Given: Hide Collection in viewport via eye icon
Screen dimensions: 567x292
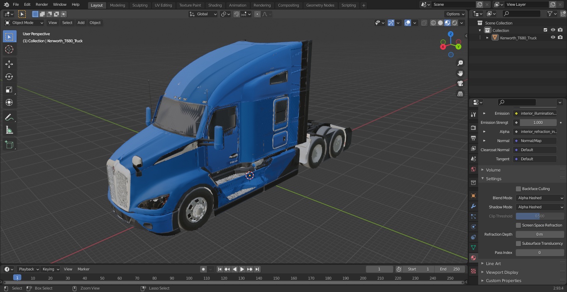Looking at the screenshot, I should pyautogui.click(x=553, y=30).
